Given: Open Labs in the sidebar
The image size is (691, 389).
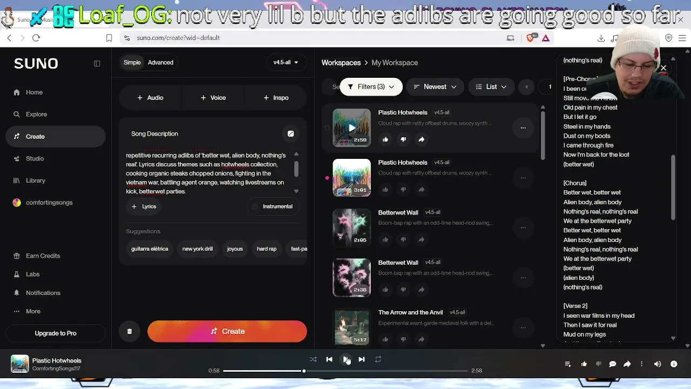Looking at the screenshot, I should pos(56,274).
